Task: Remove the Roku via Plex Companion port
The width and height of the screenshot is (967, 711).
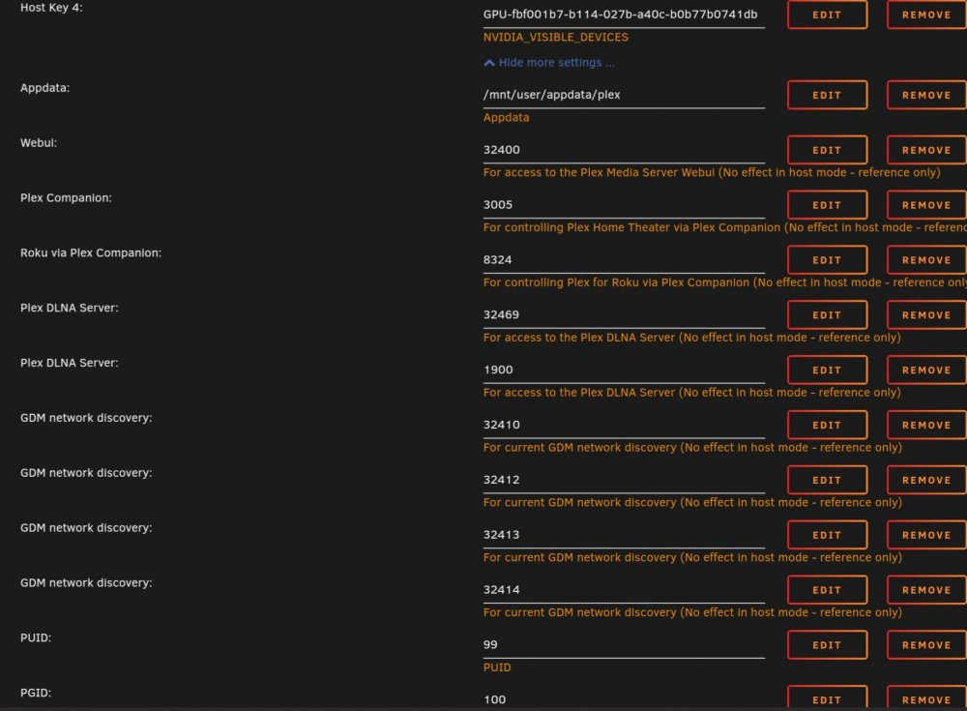Action: 926,260
